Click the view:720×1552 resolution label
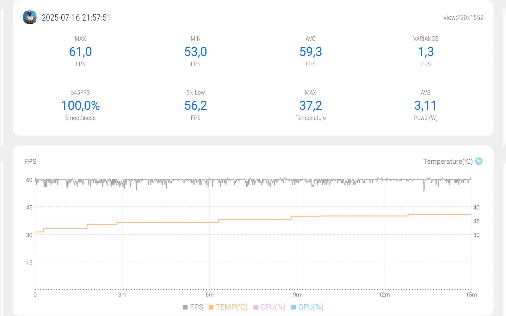The image size is (506, 316). pos(463,18)
